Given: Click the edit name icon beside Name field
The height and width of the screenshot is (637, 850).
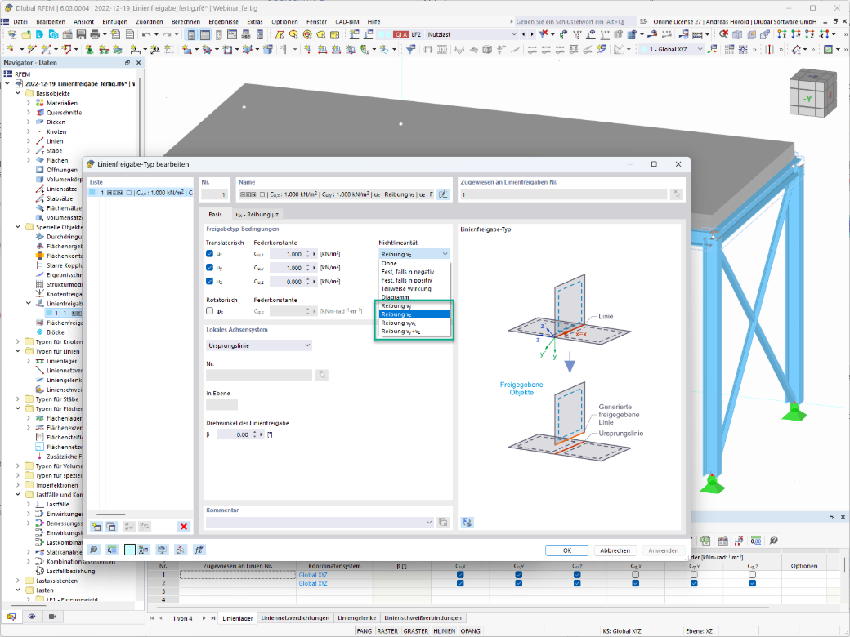Looking at the screenshot, I should [444, 194].
